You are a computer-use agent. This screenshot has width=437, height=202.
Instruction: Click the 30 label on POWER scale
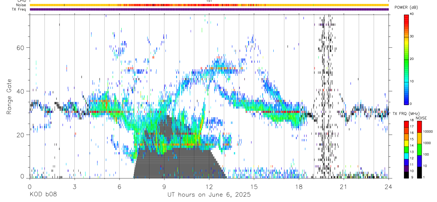point(412,36)
